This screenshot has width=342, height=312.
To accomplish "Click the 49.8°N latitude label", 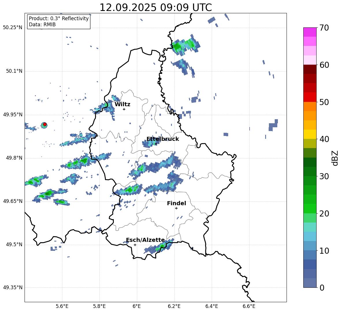I will click(x=14, y=158).
